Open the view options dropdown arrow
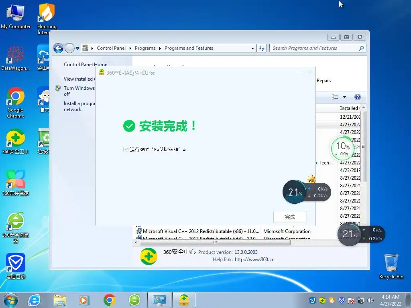Screen dimensions: 411x308 pos(344,97)
